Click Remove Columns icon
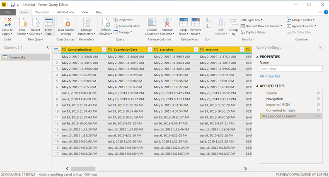Screen dimensions: 329x177 pyautogui.click(x=167, y=22)
